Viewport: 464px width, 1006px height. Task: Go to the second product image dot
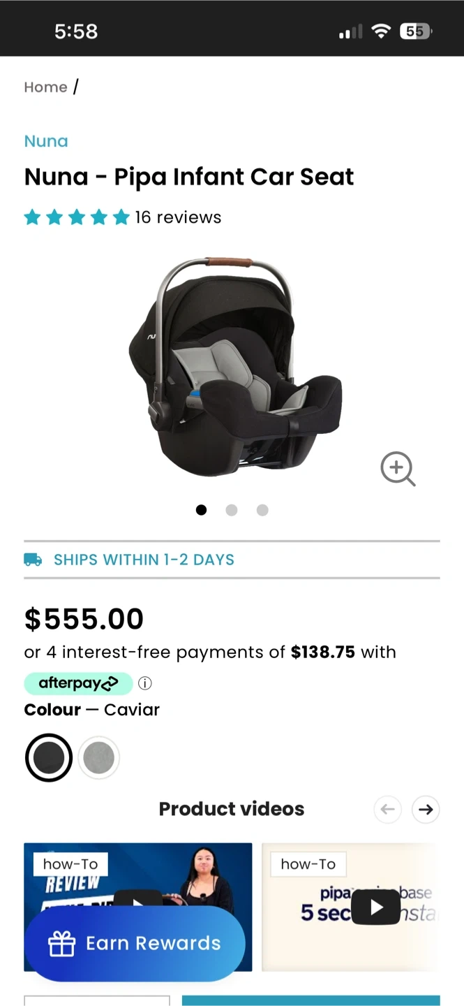232,510
